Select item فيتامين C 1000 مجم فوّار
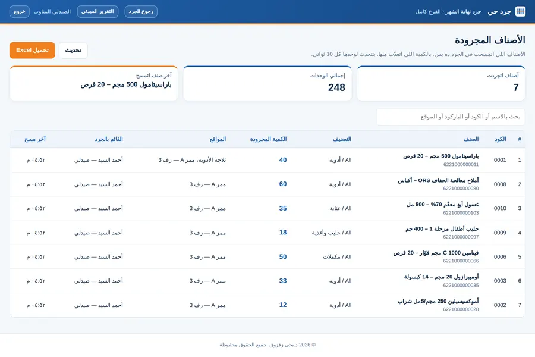 (436, 253)
